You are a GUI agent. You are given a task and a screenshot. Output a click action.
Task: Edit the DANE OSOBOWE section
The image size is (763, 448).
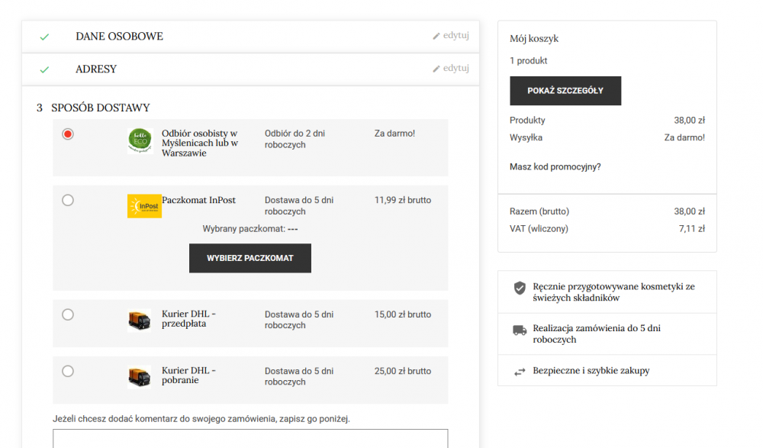tap(451, 36)
